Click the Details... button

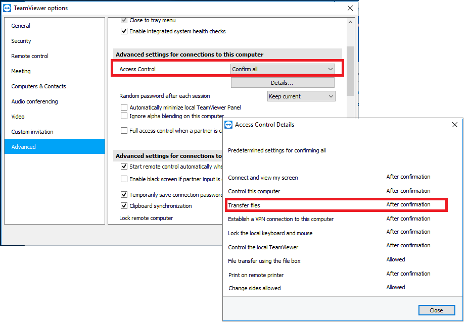tap(283, 83)
